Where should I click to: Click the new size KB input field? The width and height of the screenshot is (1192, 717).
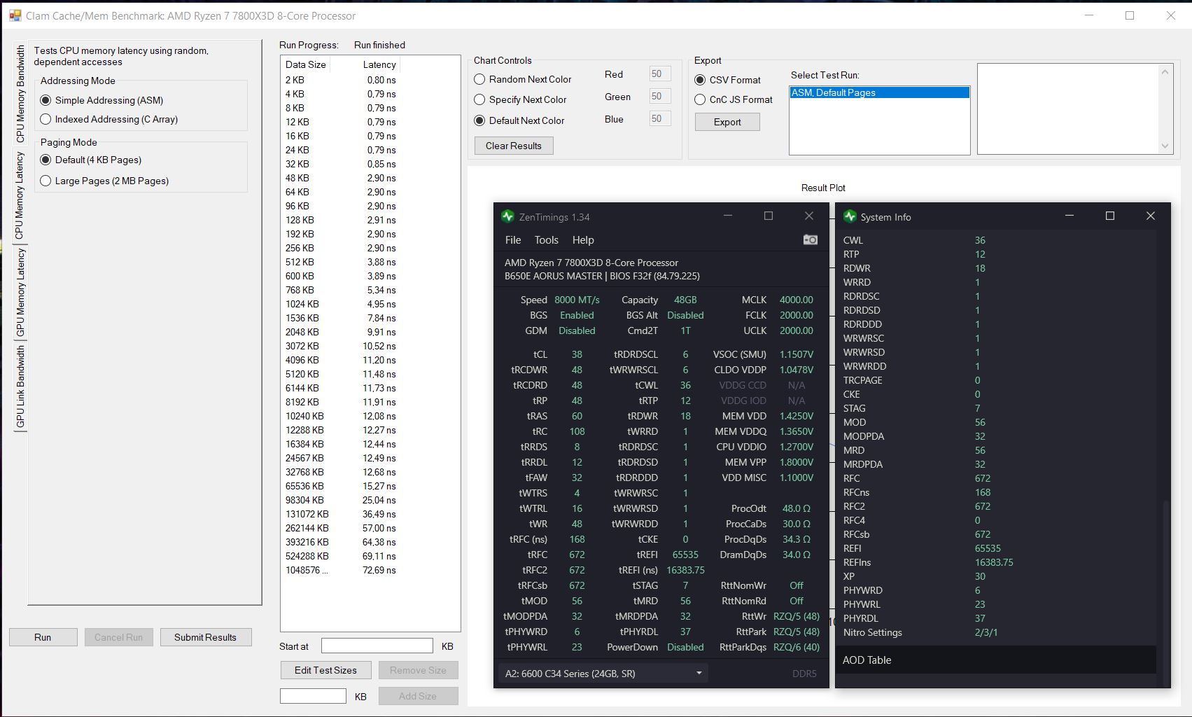click(x=313, y=696)
